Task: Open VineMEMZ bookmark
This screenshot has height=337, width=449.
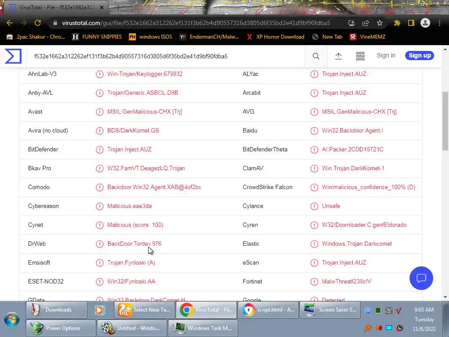Action: (x=368, y=37)
